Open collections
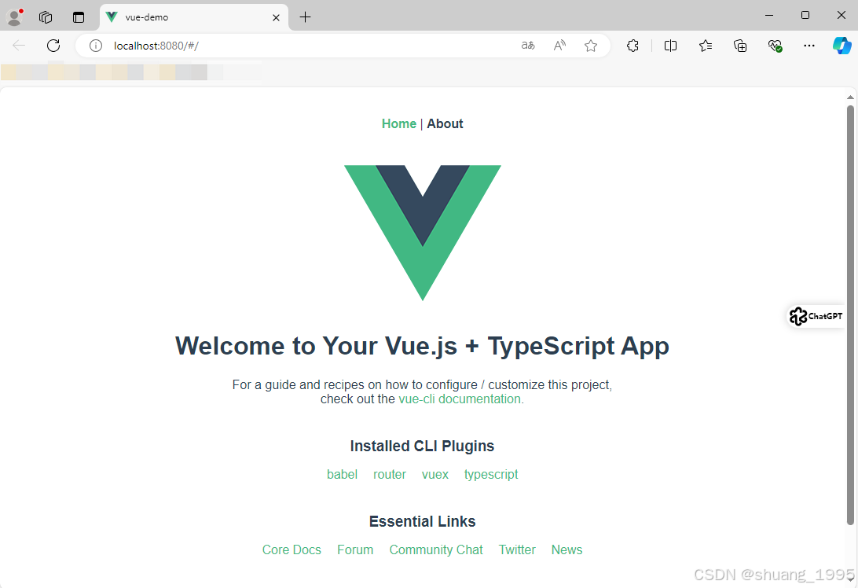This screenshot has width=858, height=588. click(x=740, y=46)
